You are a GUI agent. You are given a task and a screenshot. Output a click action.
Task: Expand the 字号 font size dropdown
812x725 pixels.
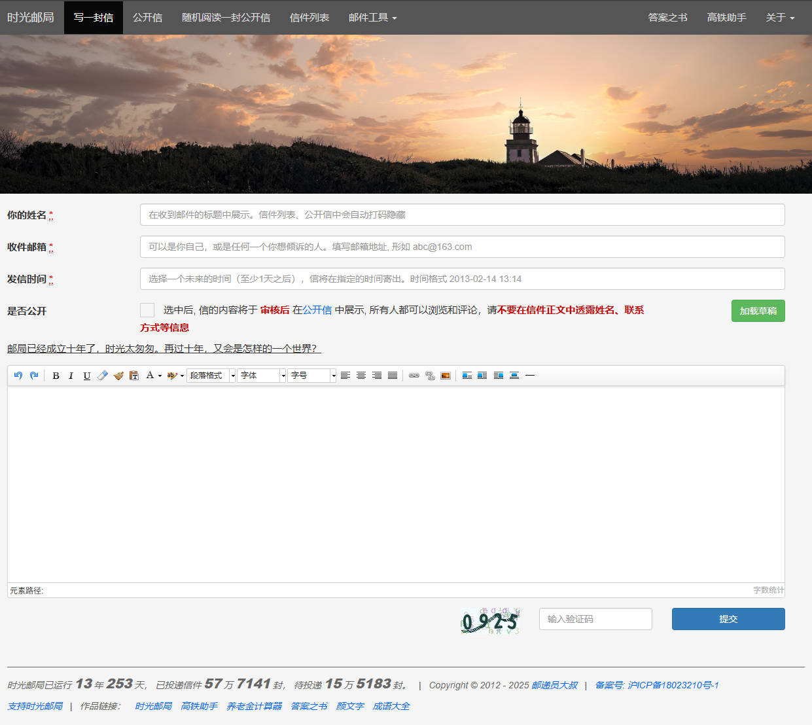click(x=311, y=376)
